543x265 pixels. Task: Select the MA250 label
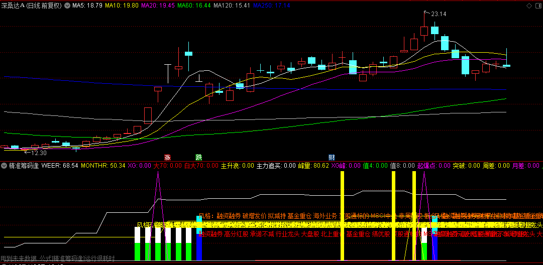pos(271,6)
